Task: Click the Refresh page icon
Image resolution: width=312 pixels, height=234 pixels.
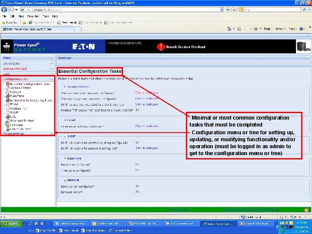Action: point(228,10)
